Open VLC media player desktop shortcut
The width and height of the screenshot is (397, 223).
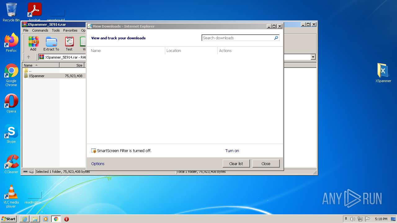click(x=11, y=196)
